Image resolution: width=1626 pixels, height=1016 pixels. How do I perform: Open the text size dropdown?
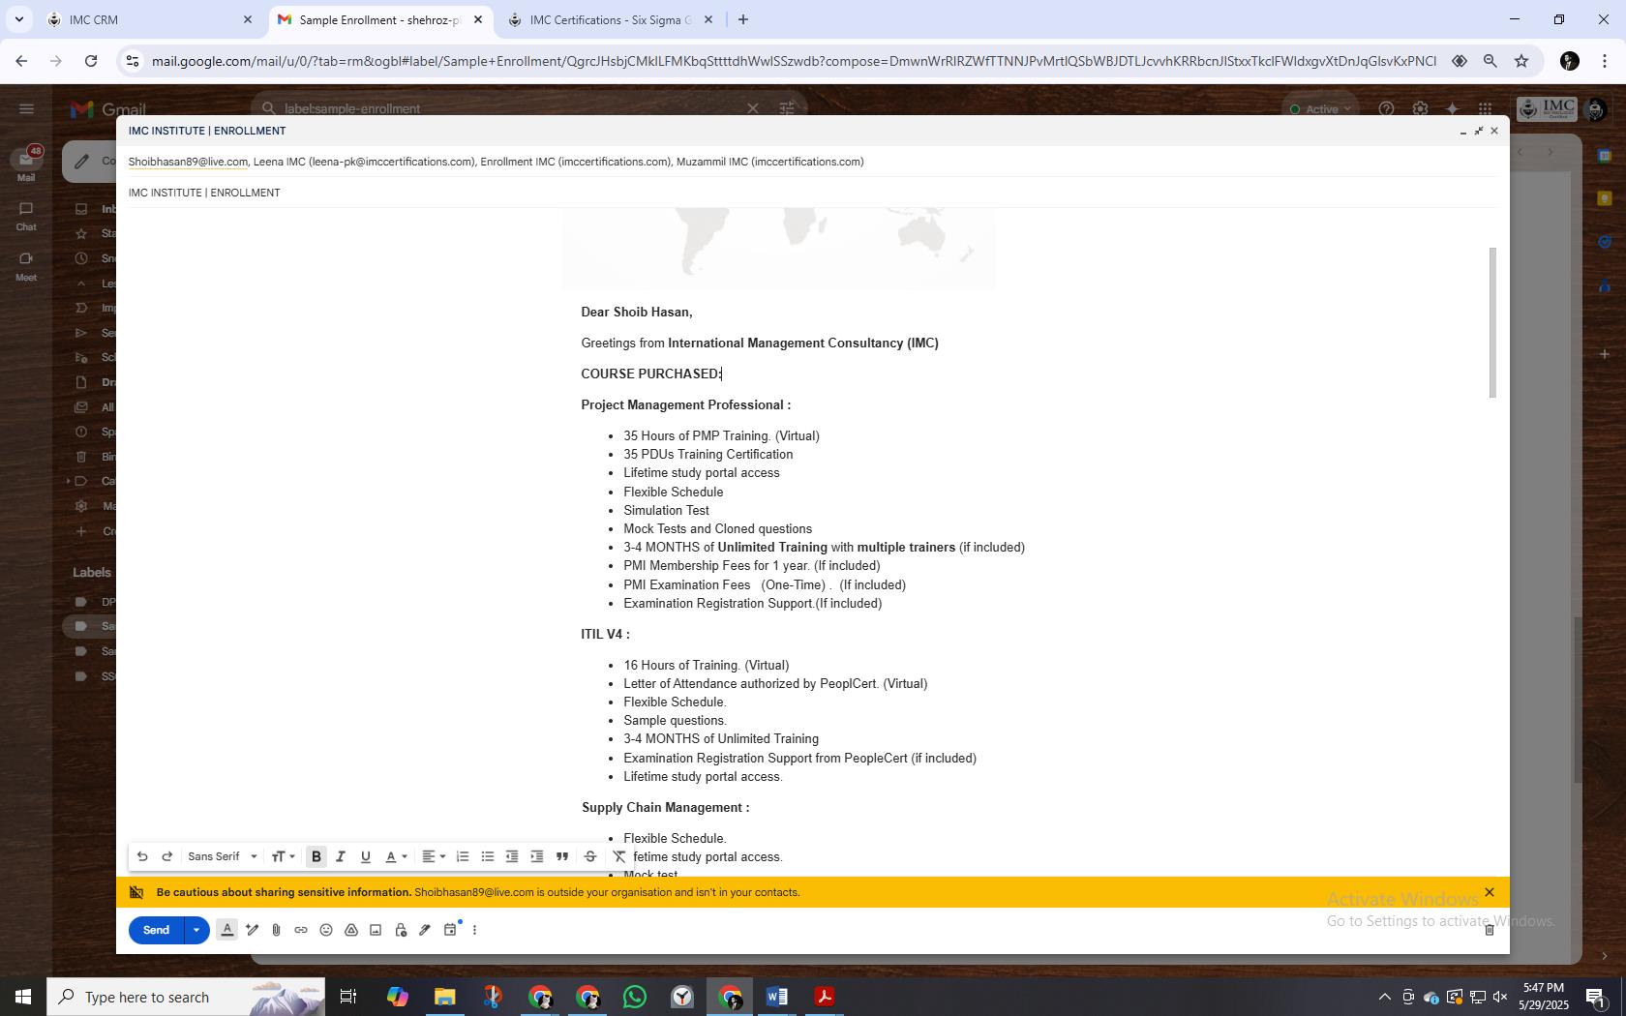click(x=283, y=856)
